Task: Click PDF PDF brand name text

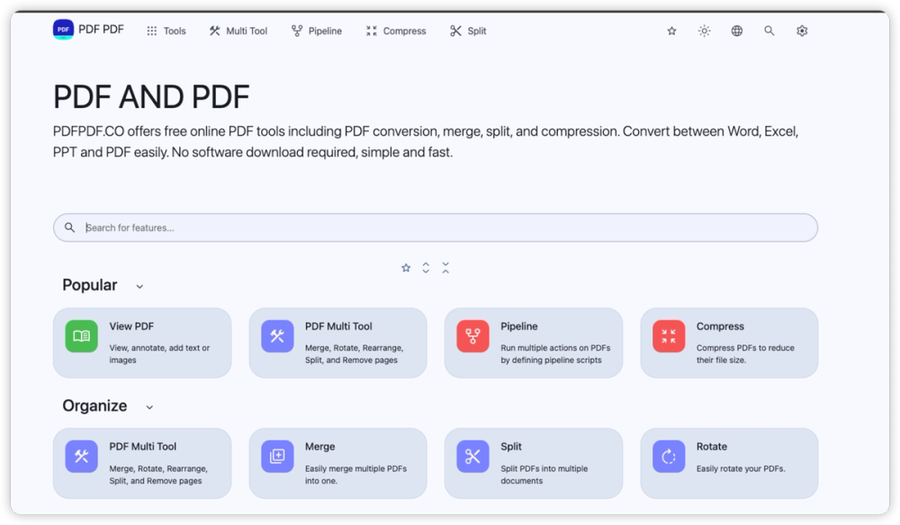Action: coord(101,30)
